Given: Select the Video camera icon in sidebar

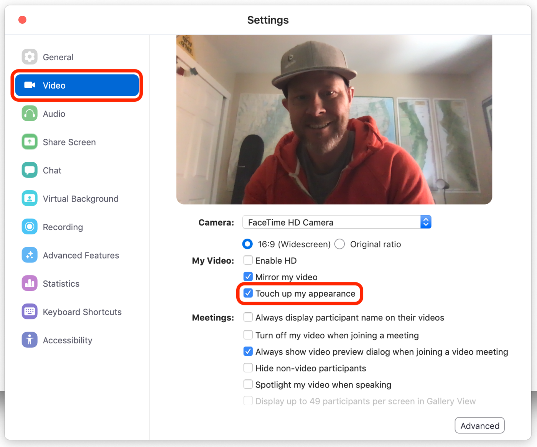Looking at the screenshot, I should tap(30, 85).
